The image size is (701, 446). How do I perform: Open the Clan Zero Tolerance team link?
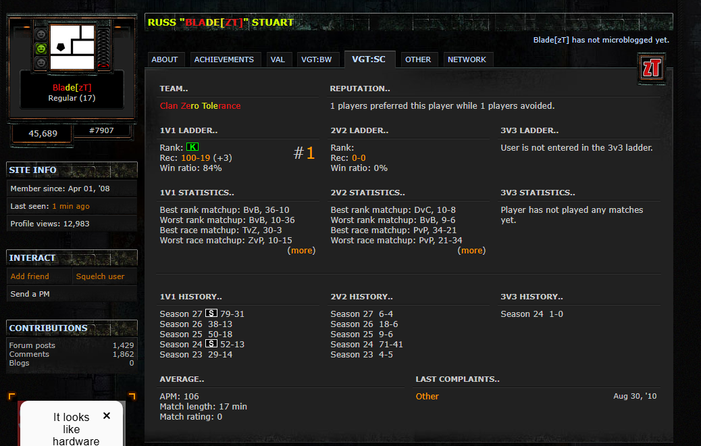pyautogui.click(x=201, y=105)
